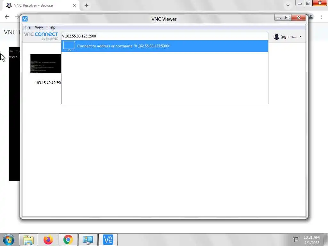This screenshot has width=328, height=246.
Task: Maximize the VNC Viewer window
Action: (x=287, y=18)
